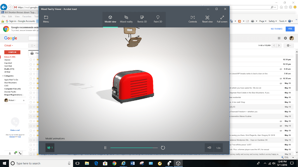Open the Windows Start menu
298x167 pixels.
(x=4, y=163)
